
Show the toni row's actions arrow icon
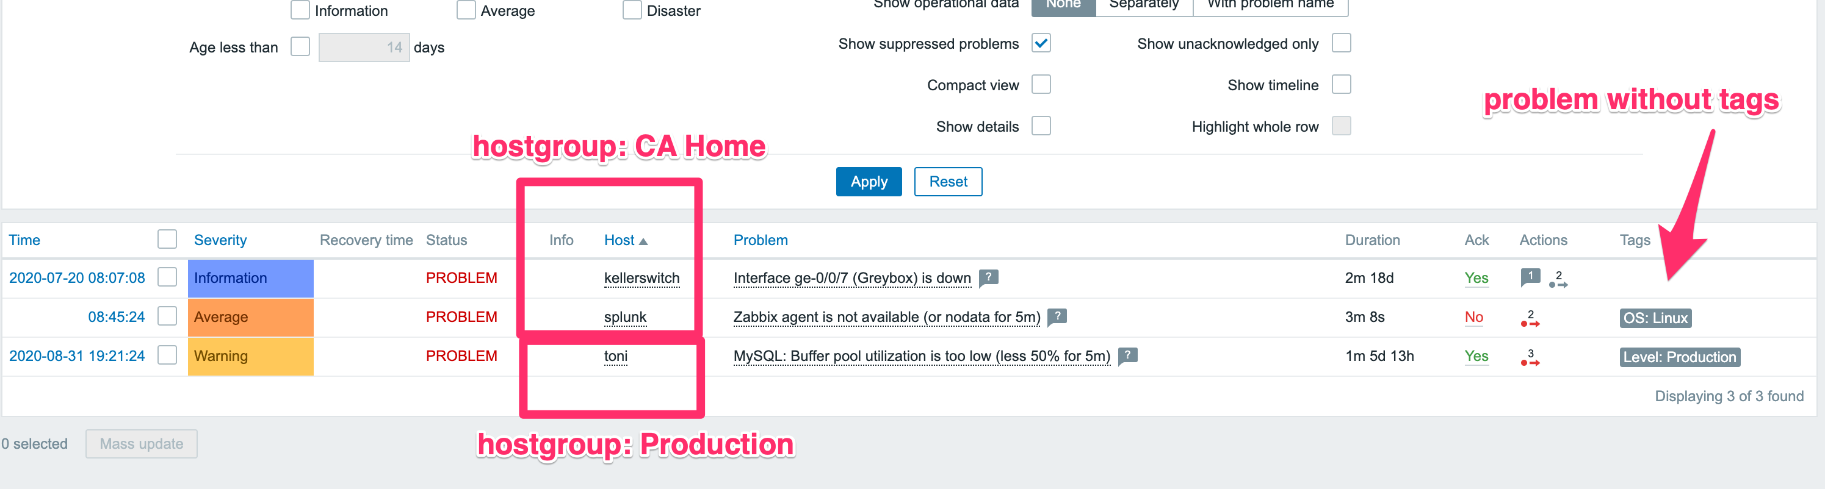point(1530,358)
